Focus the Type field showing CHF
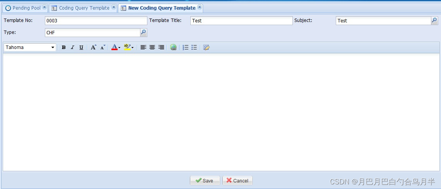 [92, 32]
